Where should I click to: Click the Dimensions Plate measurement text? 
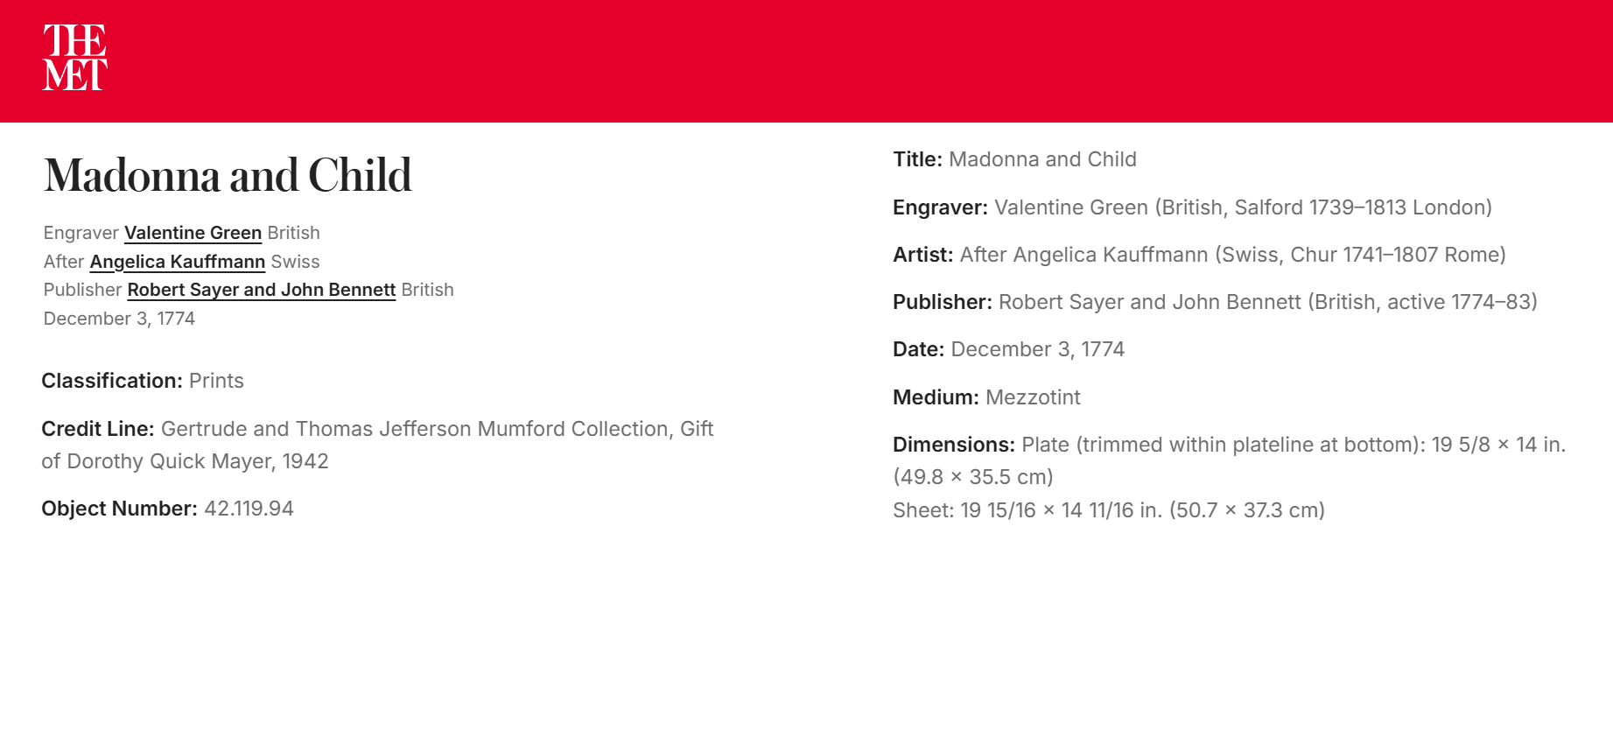(x=1230, y=460)
